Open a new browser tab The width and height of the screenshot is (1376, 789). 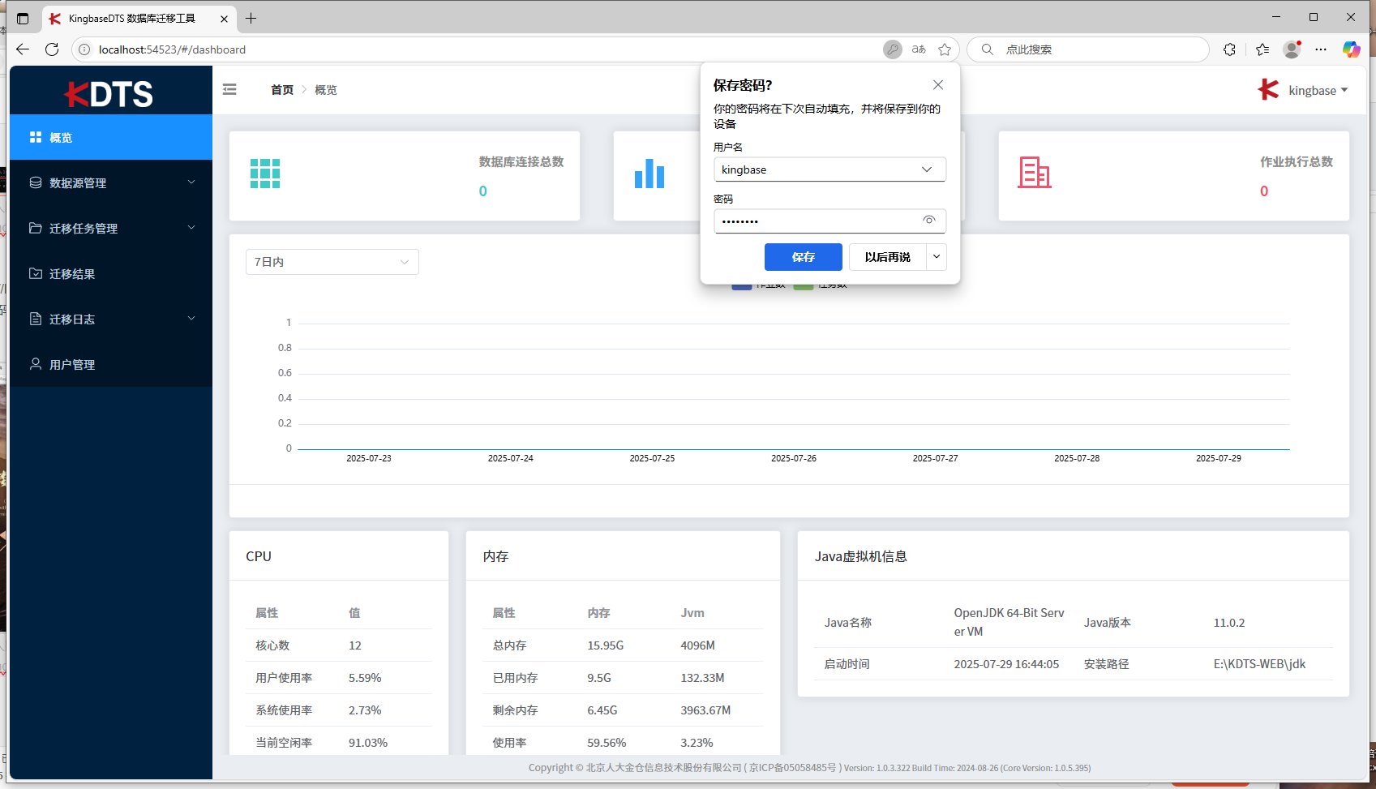(x=251, y=18)
